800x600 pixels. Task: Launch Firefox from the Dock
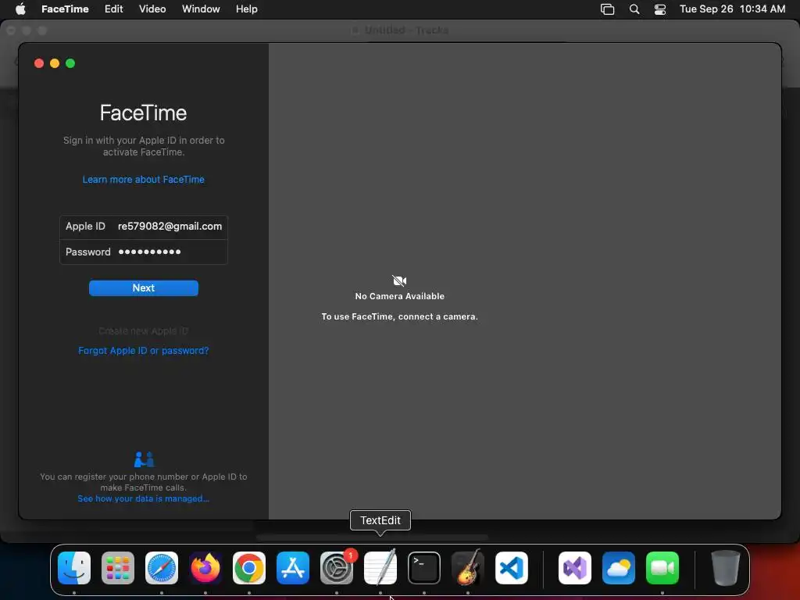pyautogui.click(x=205, y=568)
